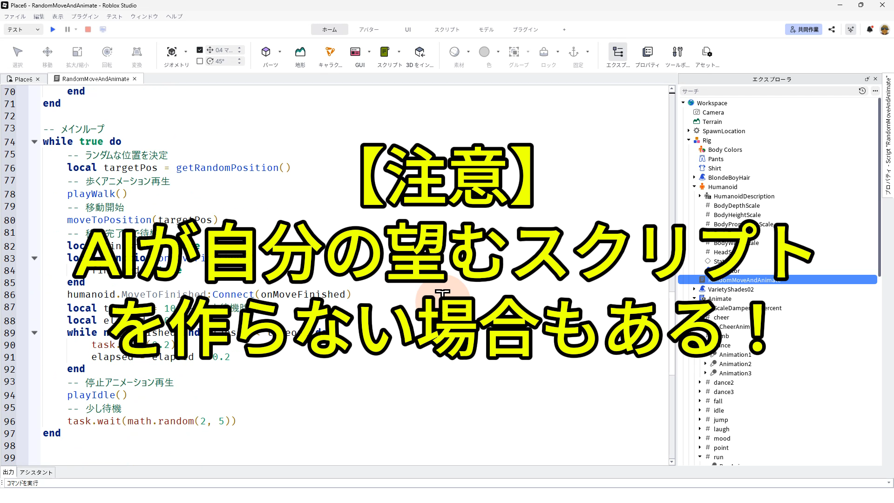
Task: Select the Rotate tool icon
Action: (x=107, y=52)
